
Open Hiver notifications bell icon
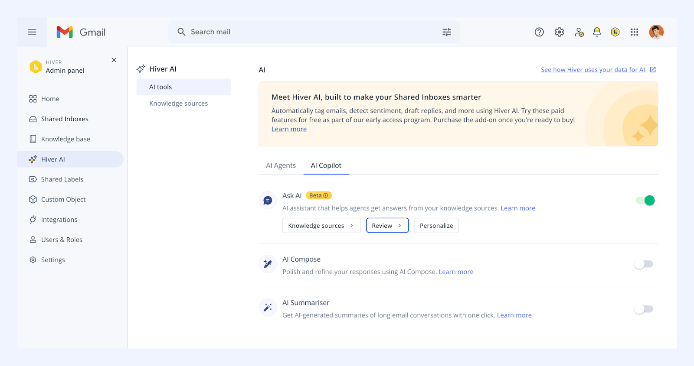pos(597,32)
